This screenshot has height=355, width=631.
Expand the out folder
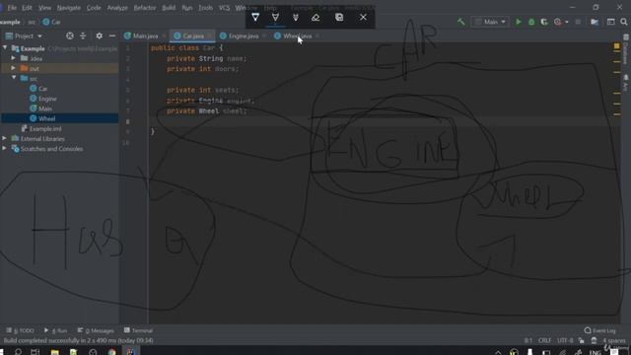[13, 68]
